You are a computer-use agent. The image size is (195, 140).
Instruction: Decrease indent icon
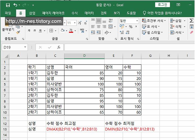point(93,32)
